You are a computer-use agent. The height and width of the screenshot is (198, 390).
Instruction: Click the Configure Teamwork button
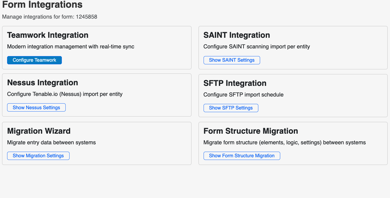(x=34, y=60)
